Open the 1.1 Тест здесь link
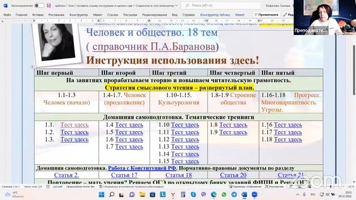 (74, 124)
